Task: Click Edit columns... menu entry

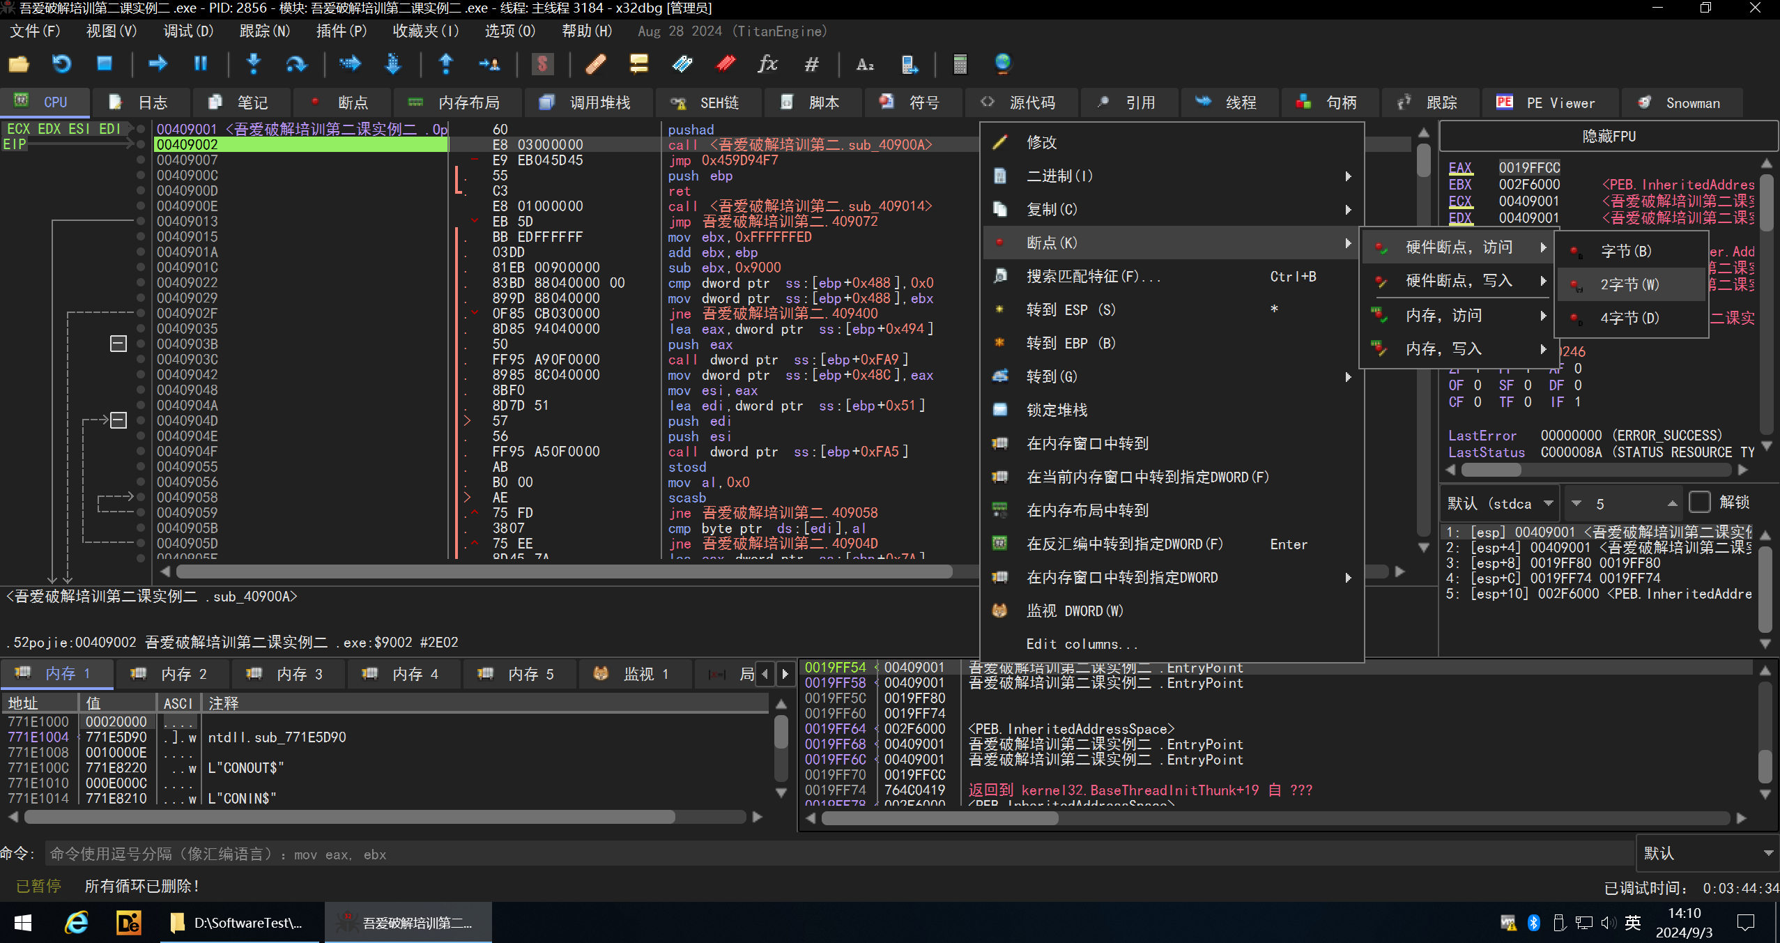Action: (1172, 644)
